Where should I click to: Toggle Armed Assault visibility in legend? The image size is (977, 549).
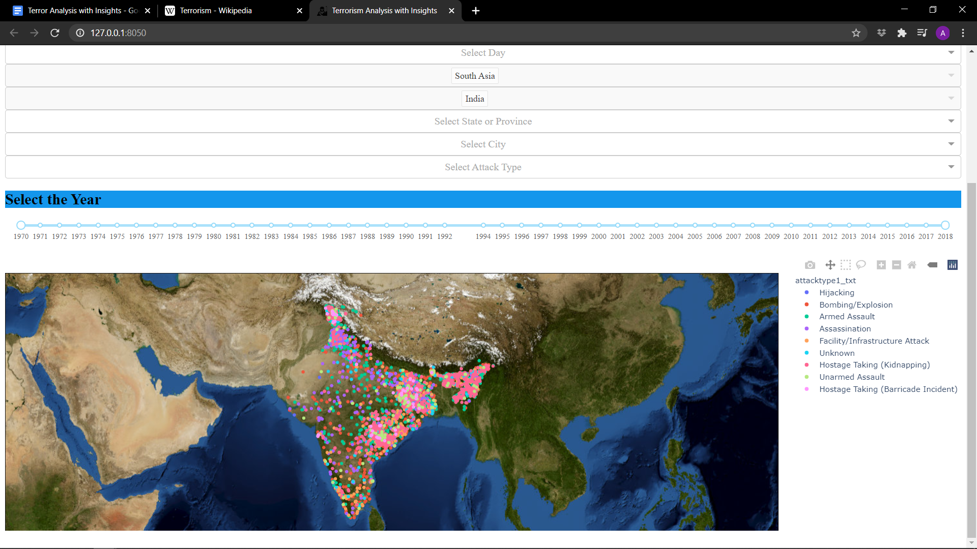(x=847, y=316)
